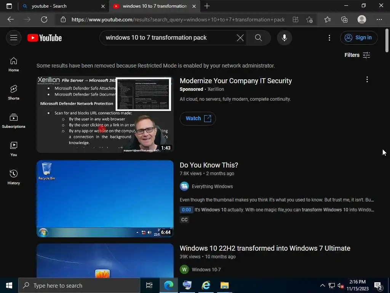Click the Windows 10-7 channel avatar
This screenshot has height=293, width=390.
point(184,270)
